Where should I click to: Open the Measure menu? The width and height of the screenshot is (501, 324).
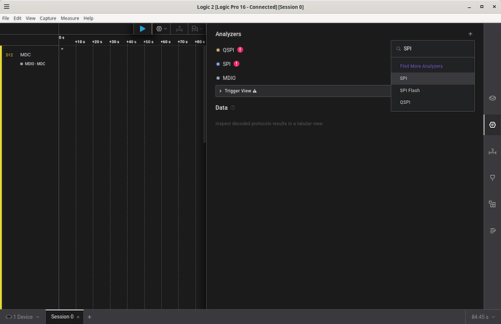pos(70,17)
